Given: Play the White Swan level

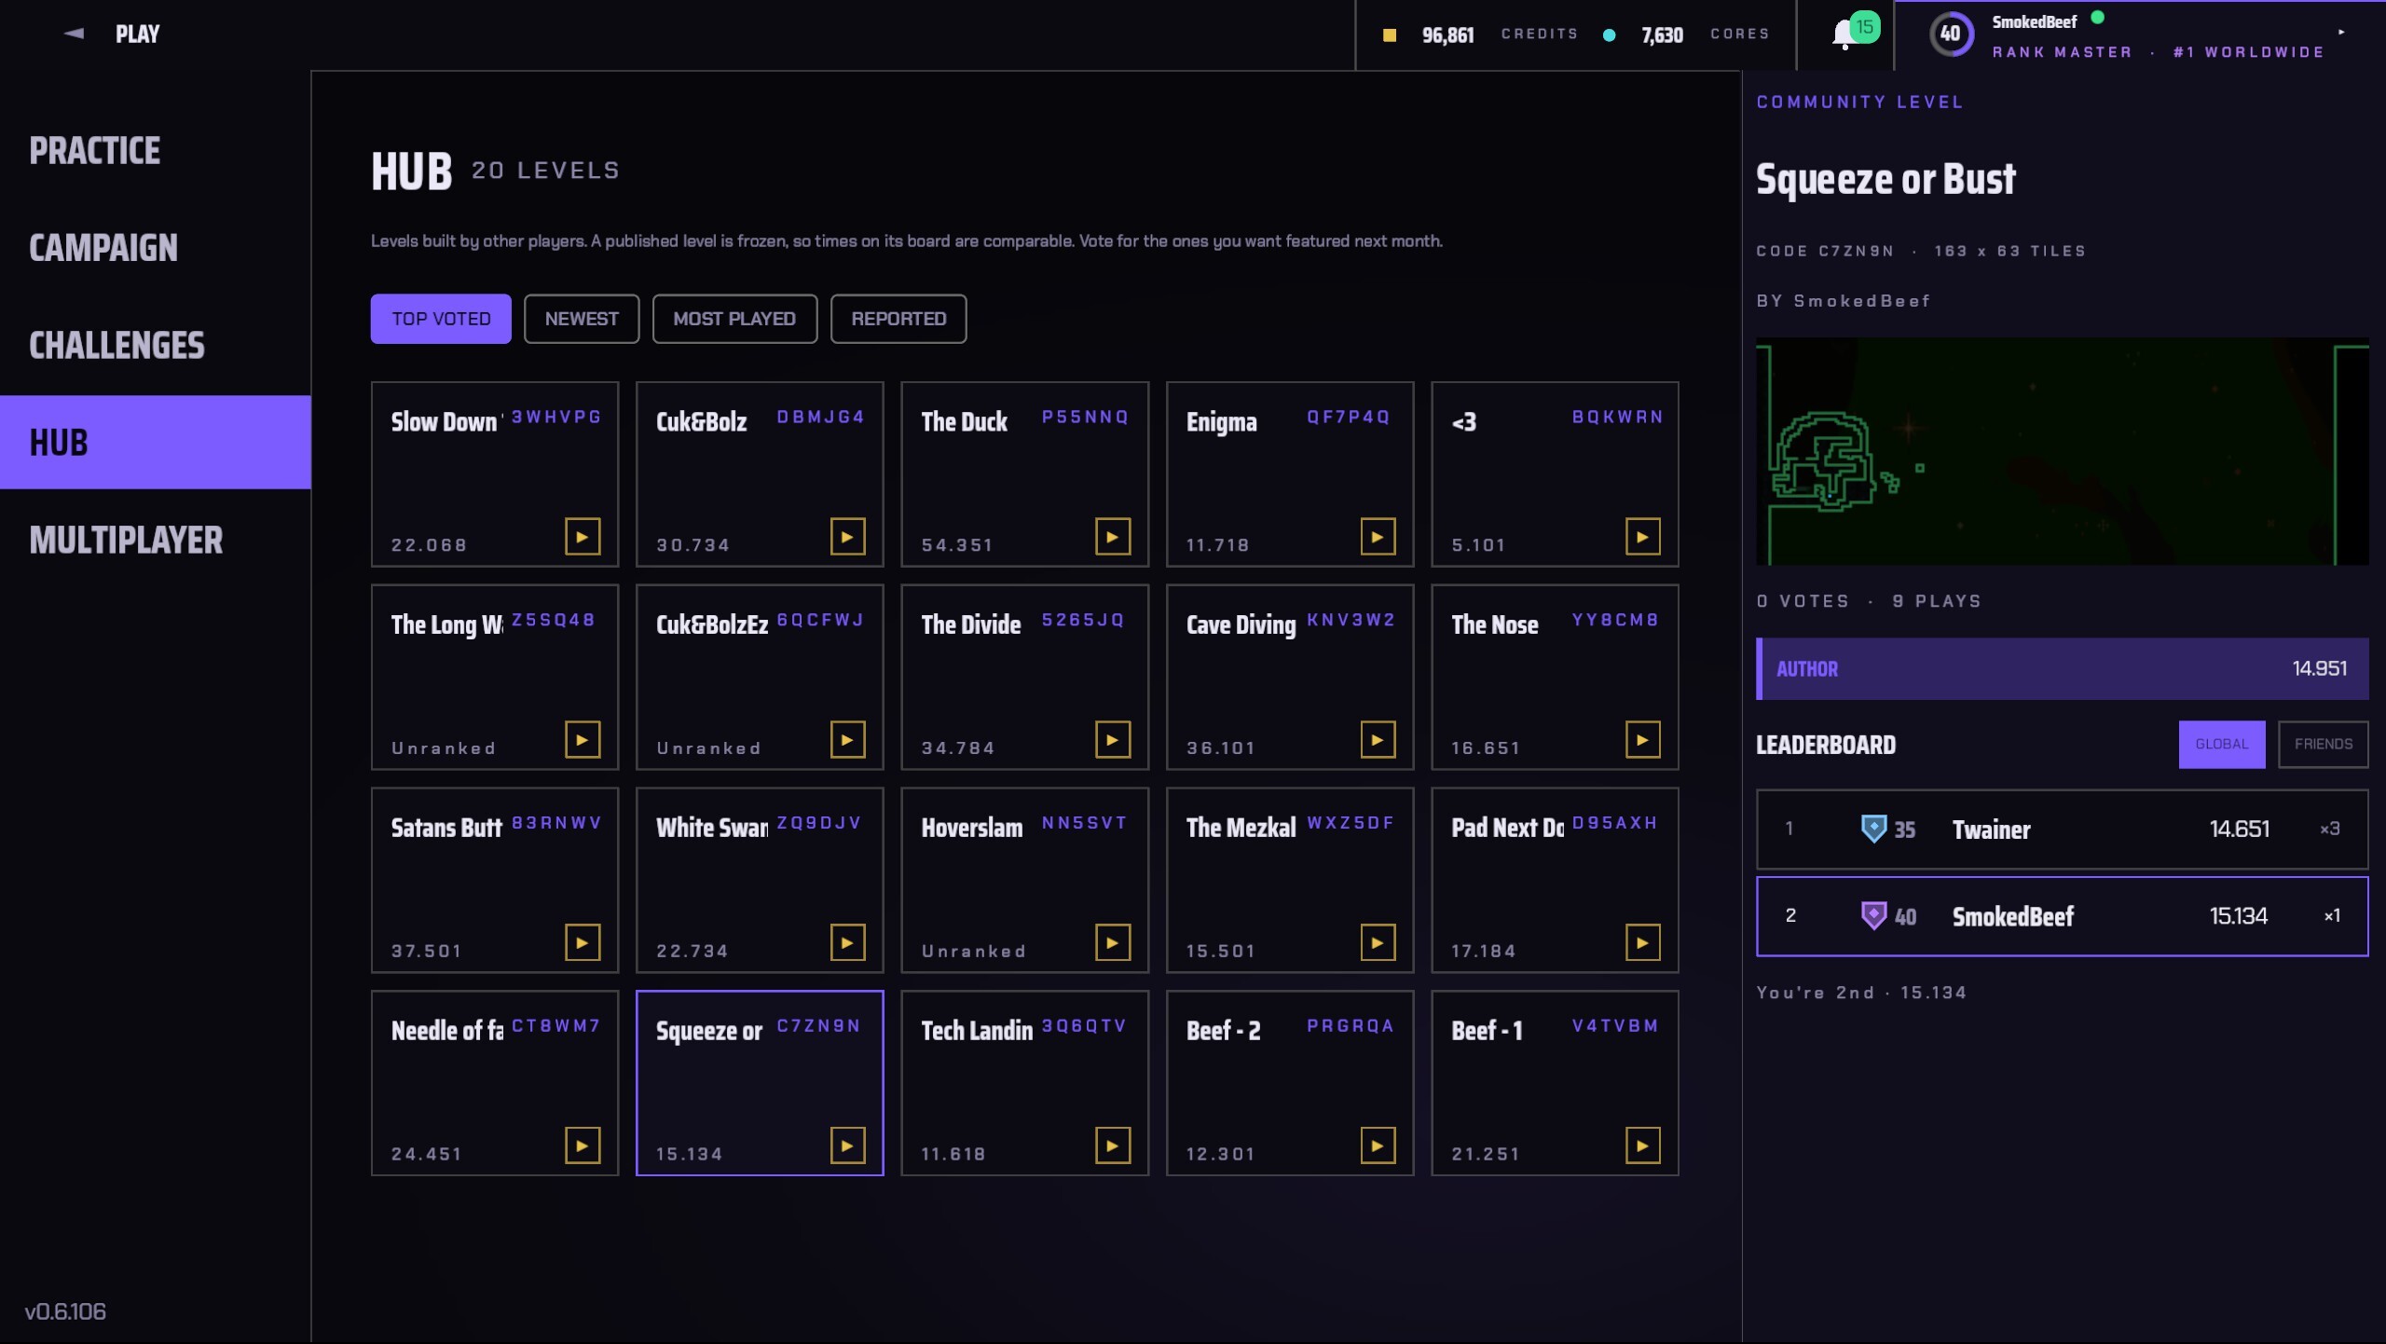Looking at the screenshot, I should coord(847,943).
